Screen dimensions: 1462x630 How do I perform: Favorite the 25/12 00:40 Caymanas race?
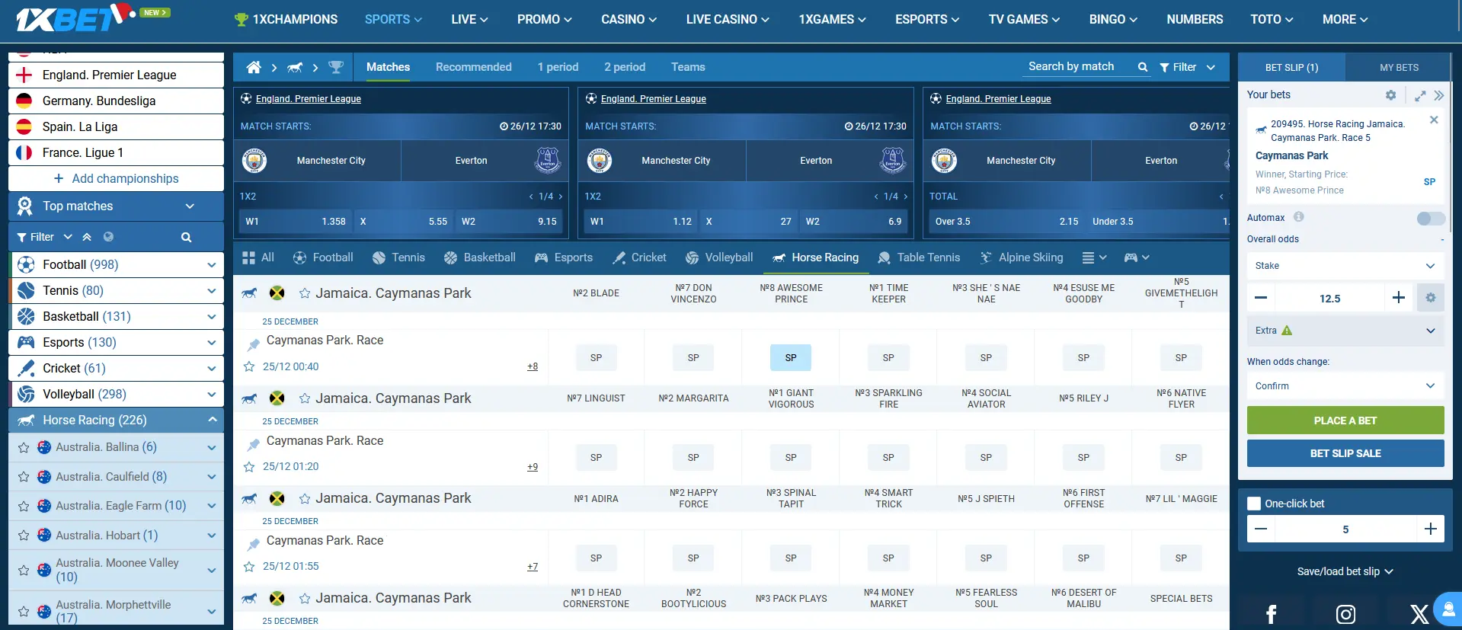(x=249, y=366)
